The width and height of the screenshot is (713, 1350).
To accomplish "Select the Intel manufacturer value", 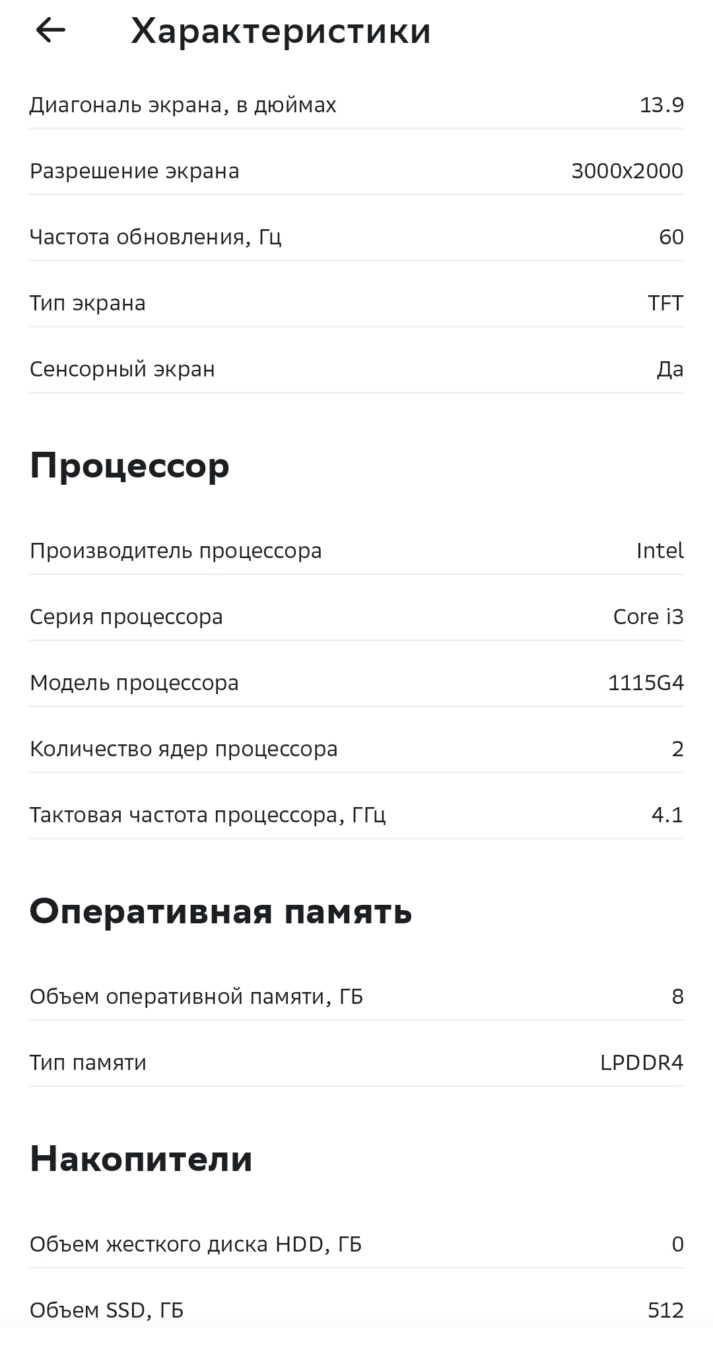I will (x=660, y=551).
